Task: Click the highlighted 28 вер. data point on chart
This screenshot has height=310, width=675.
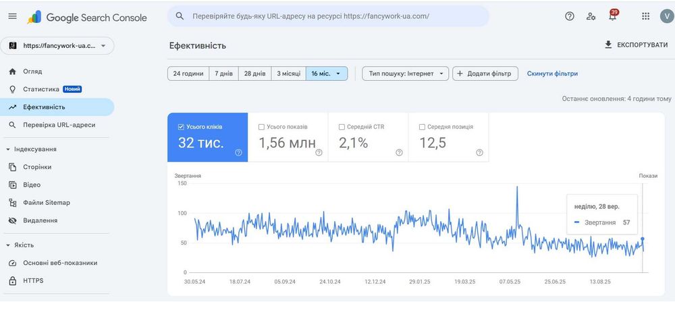Action: [643, 239]
